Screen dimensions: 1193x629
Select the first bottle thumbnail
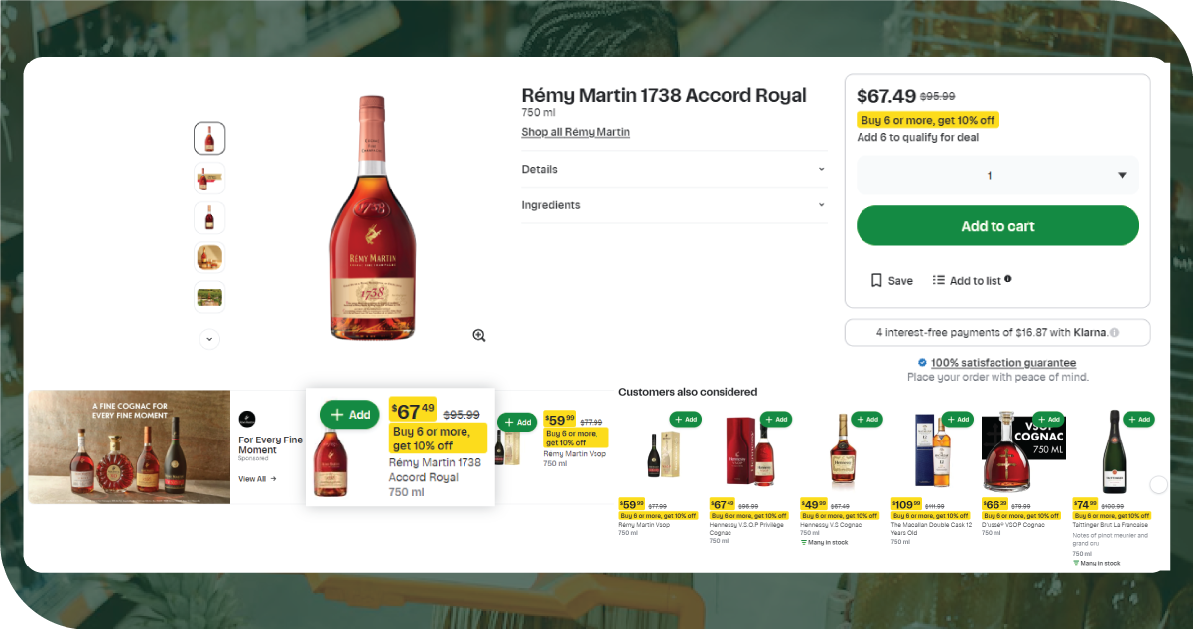click(209, 139)
